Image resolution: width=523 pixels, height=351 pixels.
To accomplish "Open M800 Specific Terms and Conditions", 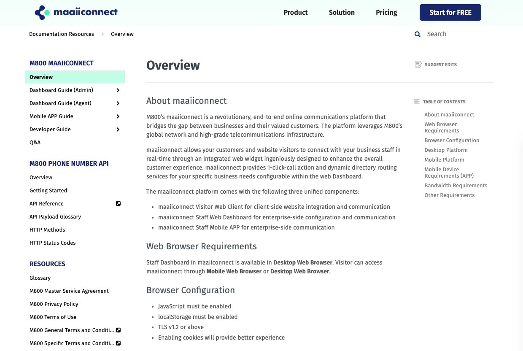I will [x=72, y=343].
